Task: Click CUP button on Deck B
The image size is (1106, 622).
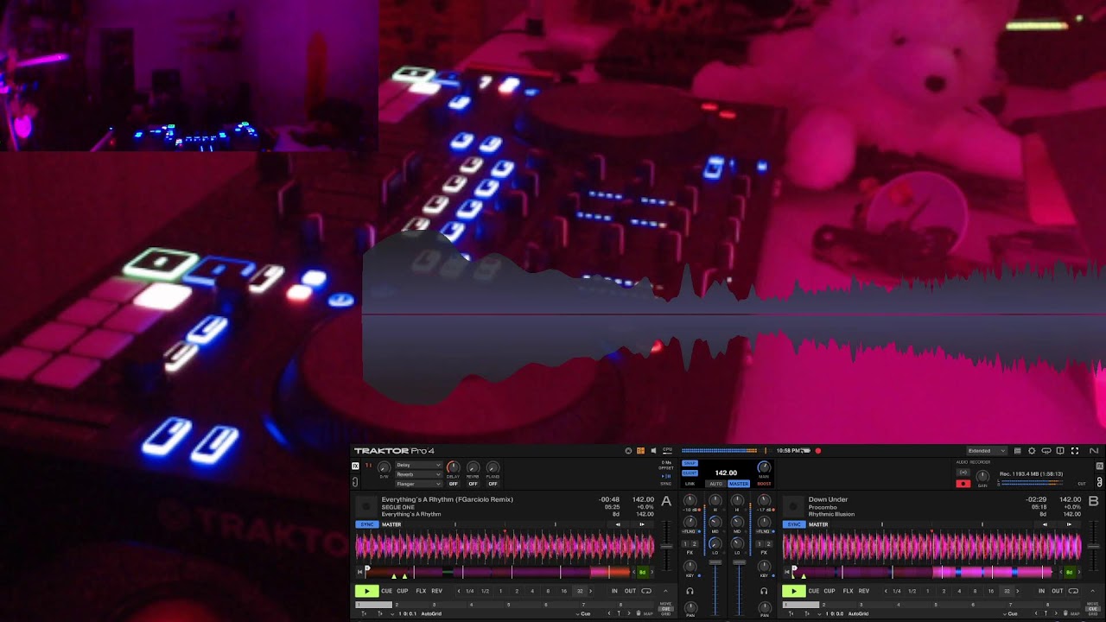Action: [829, 591]
